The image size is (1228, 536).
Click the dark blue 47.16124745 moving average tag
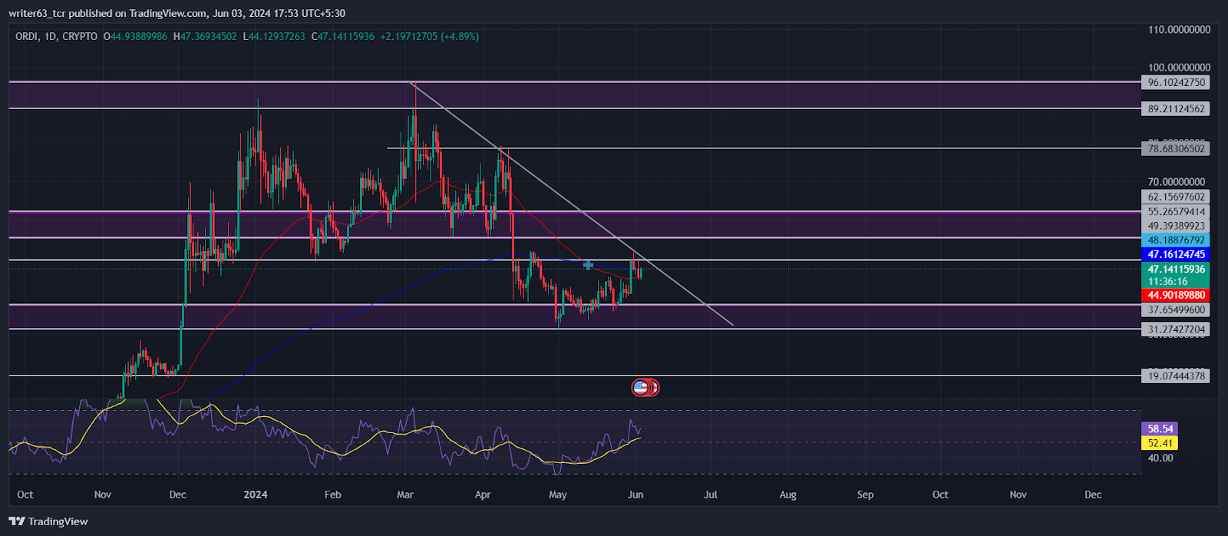tap(1177, 254)
